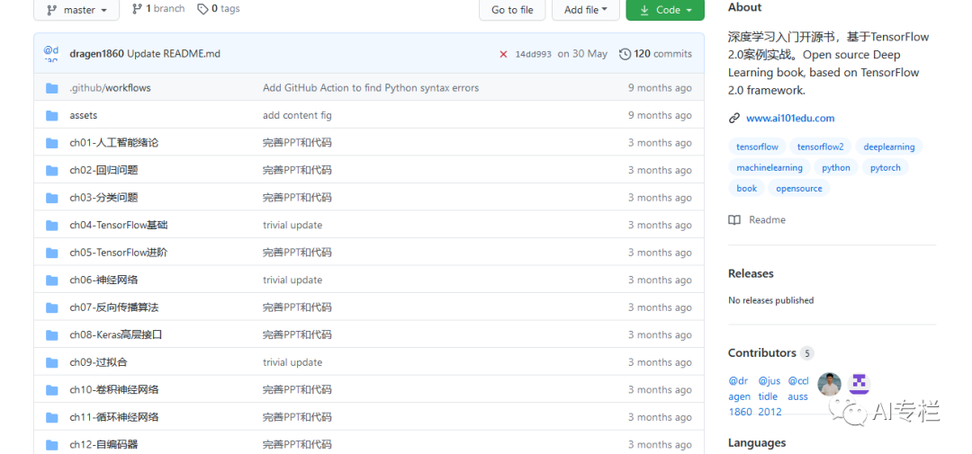Click the Go to file button
Screen dimensions: 972x454
pyautogui.click(x=512, y=10)
